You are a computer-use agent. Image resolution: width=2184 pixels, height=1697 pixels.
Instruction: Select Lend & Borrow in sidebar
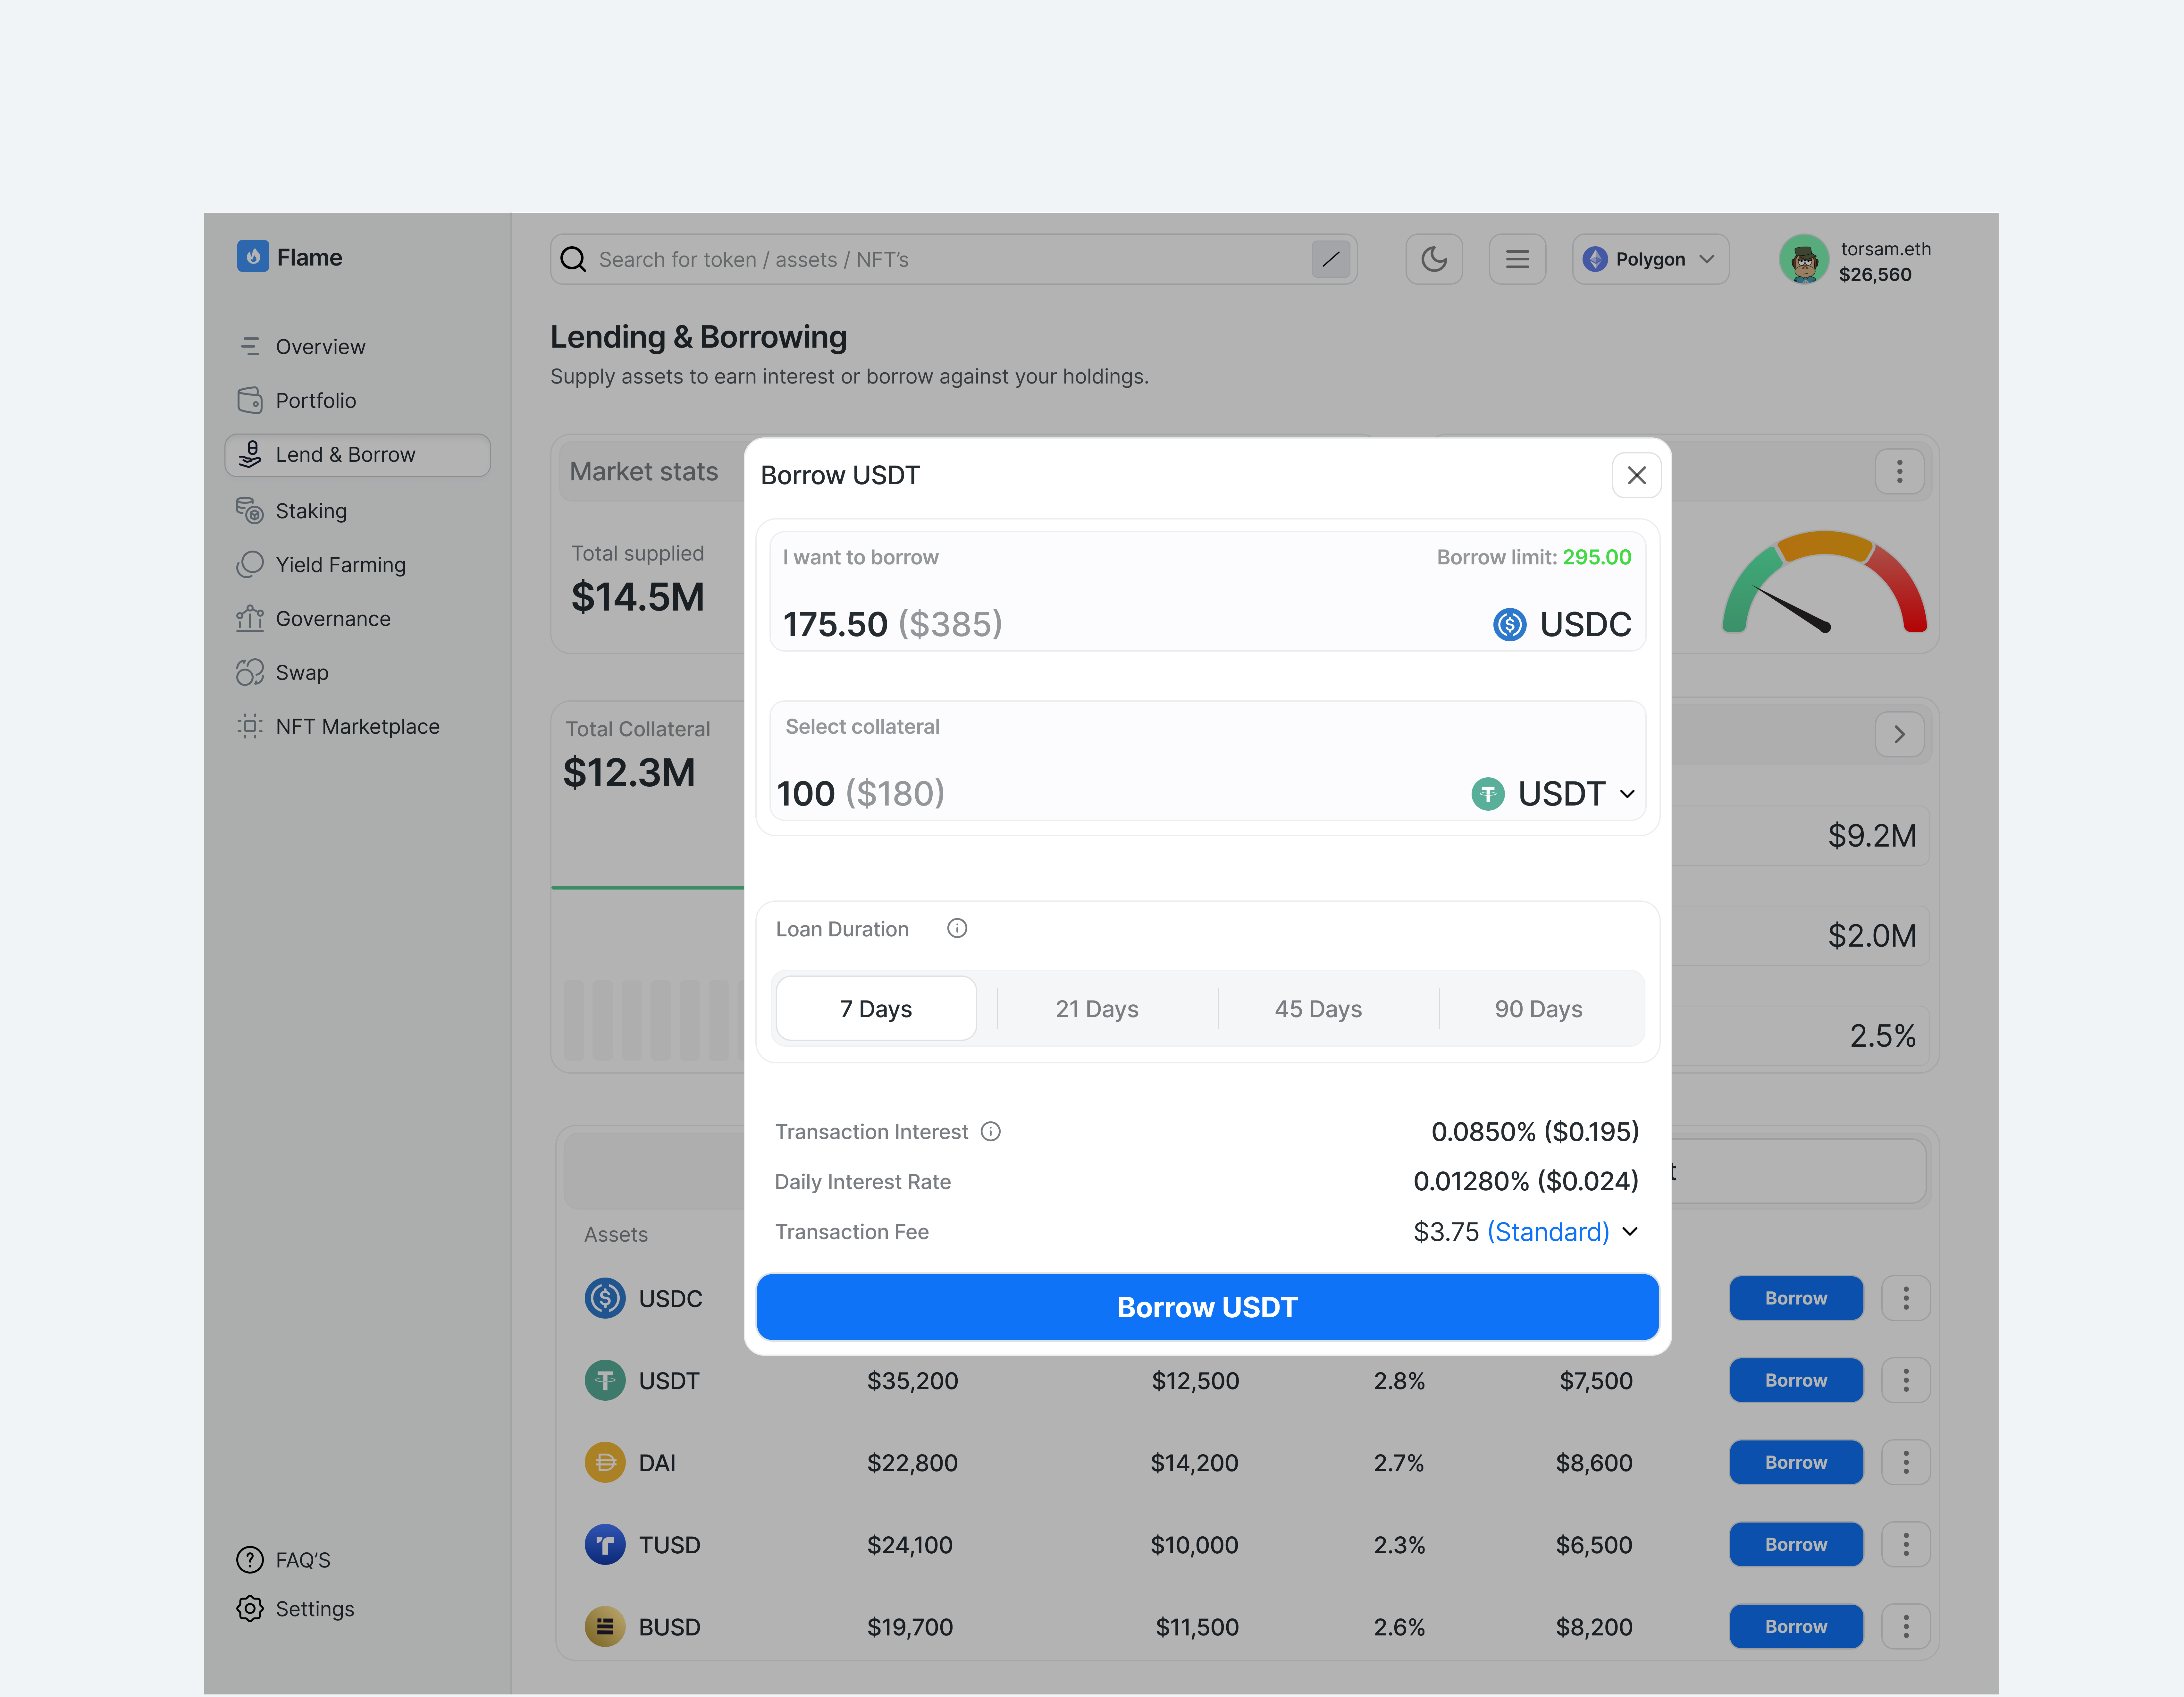[x=358, y=455]
